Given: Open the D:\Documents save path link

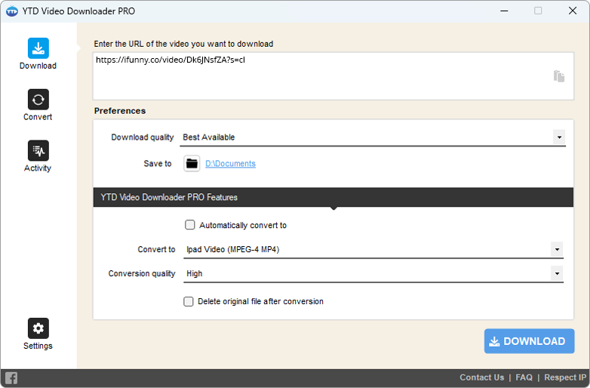Looking at the screenshot, I should tap(230, 164).
